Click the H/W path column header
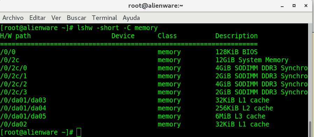Screen dimensions: 314x137 (15, 36)
